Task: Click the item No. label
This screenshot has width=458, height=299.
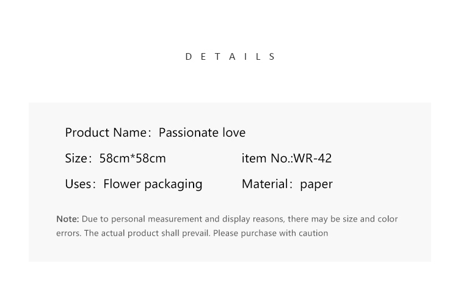Action: click(x=267, y=158)
